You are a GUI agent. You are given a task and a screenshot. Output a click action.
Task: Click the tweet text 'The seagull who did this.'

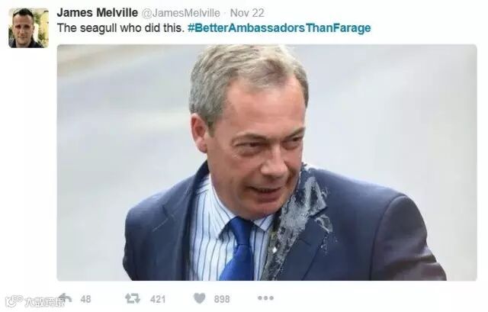pyautogui.click(x=120, y=28)
